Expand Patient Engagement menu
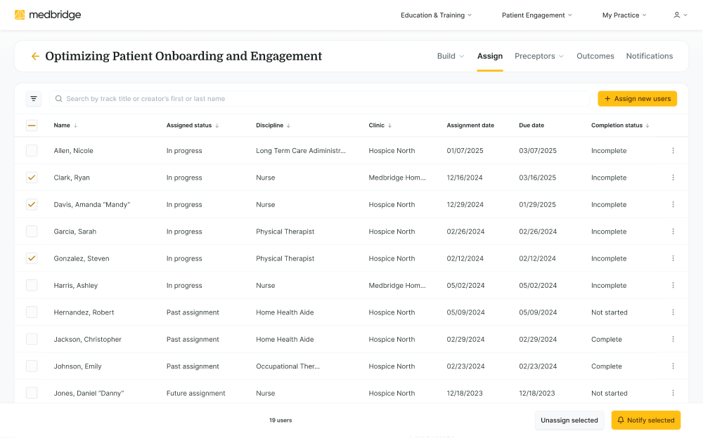 (x=537, y=15)
